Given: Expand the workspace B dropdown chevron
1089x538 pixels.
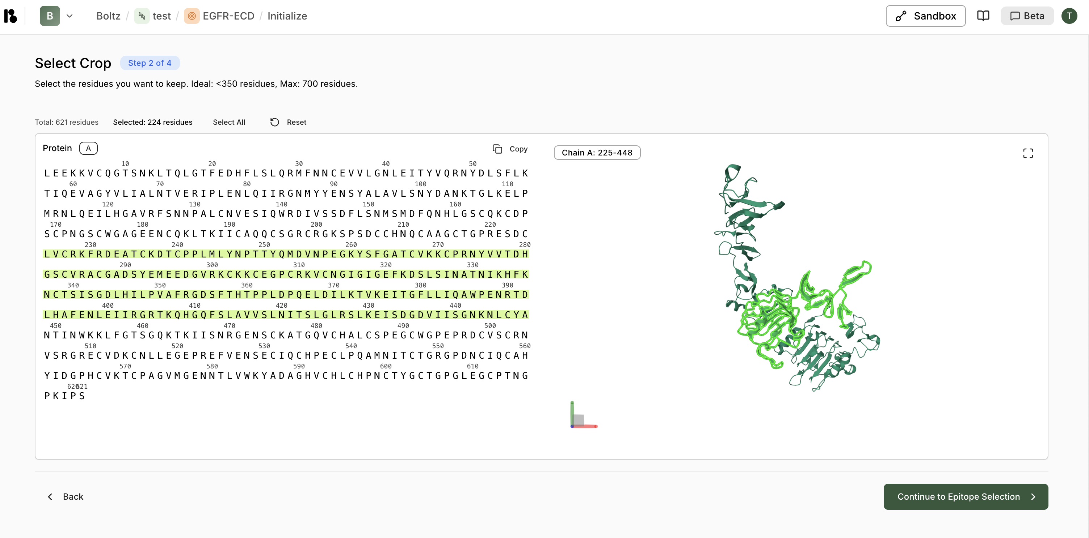Looking at the screenshot, I should tap(70, 16).
